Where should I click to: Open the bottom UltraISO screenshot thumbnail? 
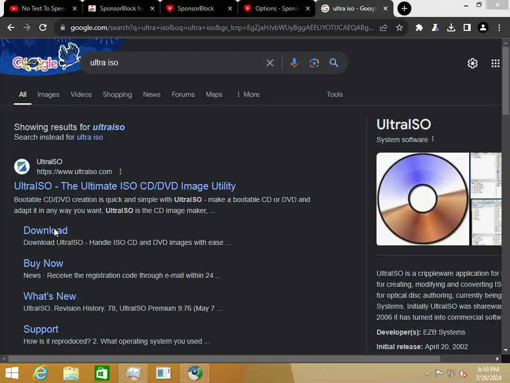(487, 222)
